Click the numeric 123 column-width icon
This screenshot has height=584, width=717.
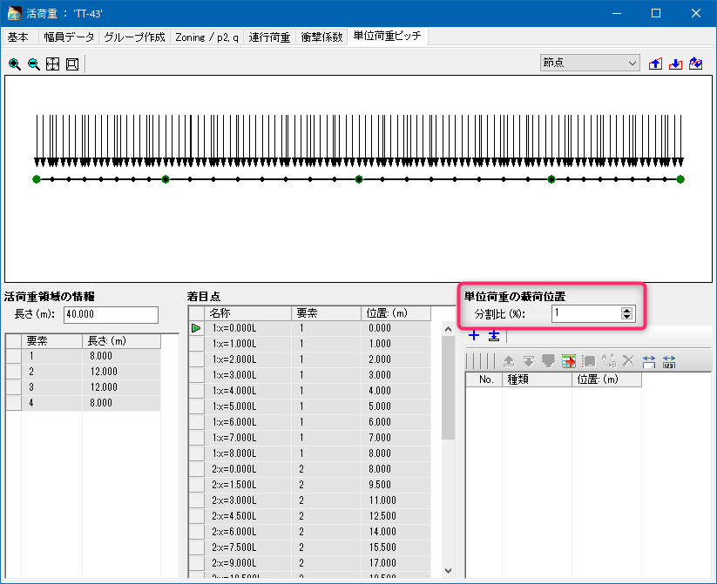pyautogui.click(x=669, y=361)
